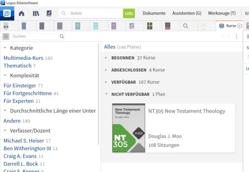Open the checklist documents icon in toolbar
The image size is (249, 172).
[x=49, y=13]
